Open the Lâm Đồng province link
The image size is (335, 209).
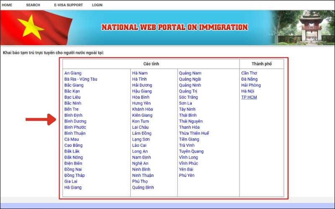(x=142, y=133)
